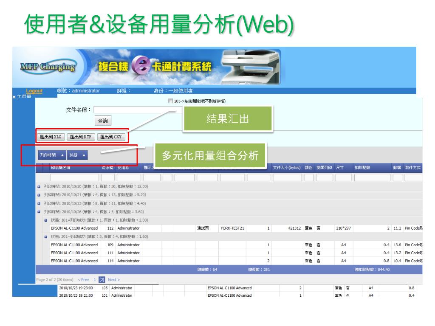Click the balance value 13.2
The height and width of the screenshot is (326, 435).
(397, 253)
